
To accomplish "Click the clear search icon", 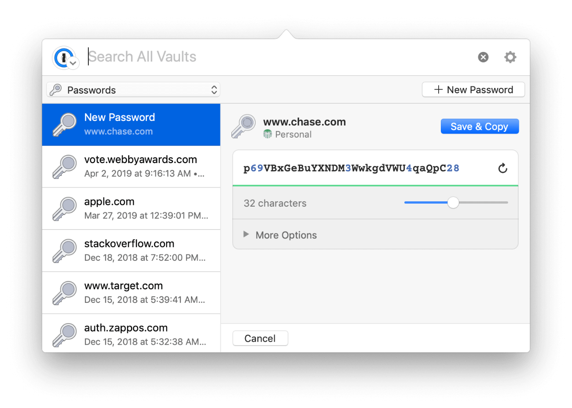I will tap(483, 57).
